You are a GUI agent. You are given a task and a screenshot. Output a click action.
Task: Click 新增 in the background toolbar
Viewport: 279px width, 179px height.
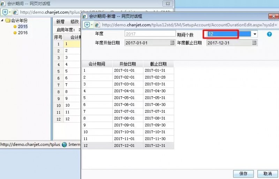tap(60, 22)
